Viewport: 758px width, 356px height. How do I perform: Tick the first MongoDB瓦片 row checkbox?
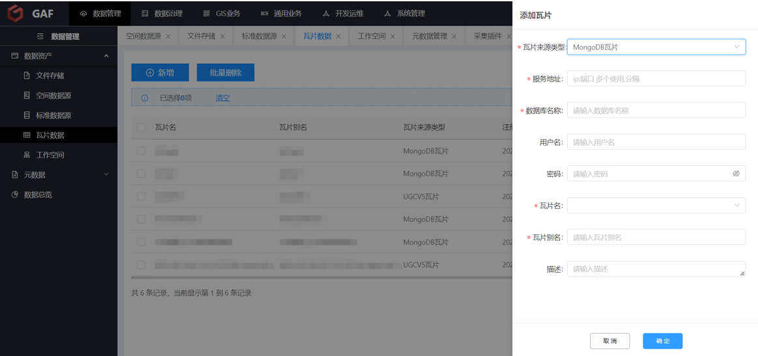[141, 151]
